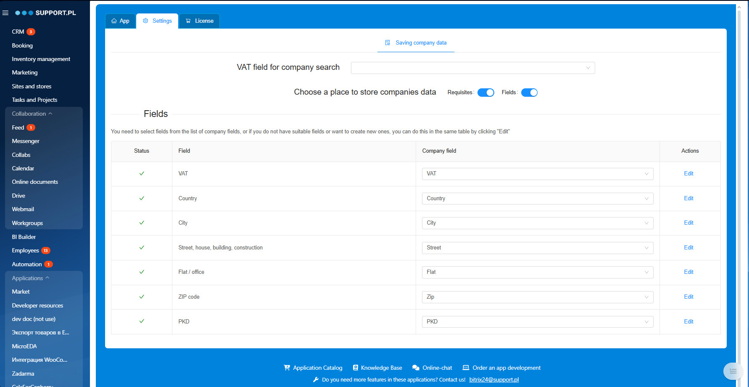This screenshot has width=749, height=387.
Task: Open the PKD company field dropdown
Action: pos(537,322)
